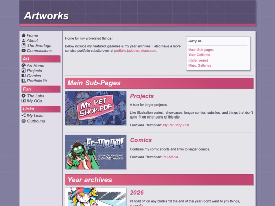Open the Comics heading link
Image resolution: width=275 pixels, height=206 pixels.
pos(141,140)
